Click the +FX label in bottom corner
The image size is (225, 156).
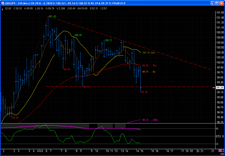(x=222, y=153)
